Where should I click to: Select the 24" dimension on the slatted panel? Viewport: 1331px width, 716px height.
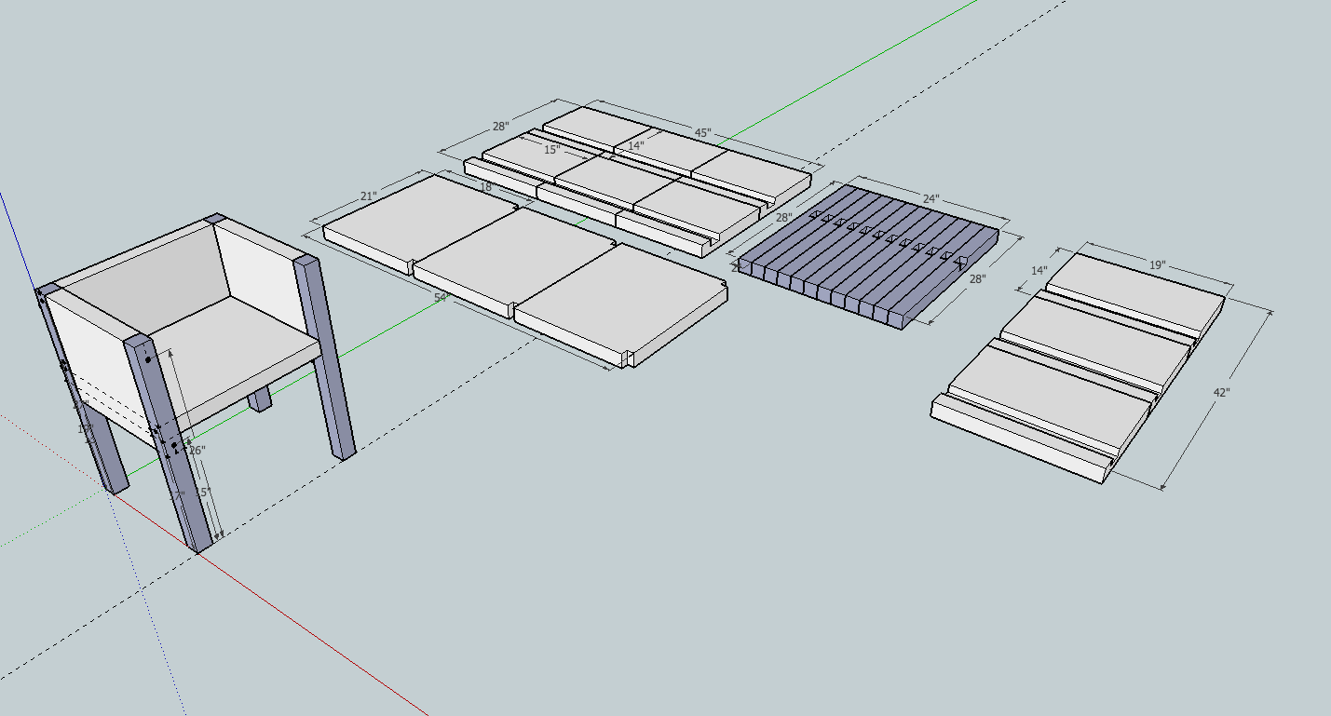(x=930, y=200)
